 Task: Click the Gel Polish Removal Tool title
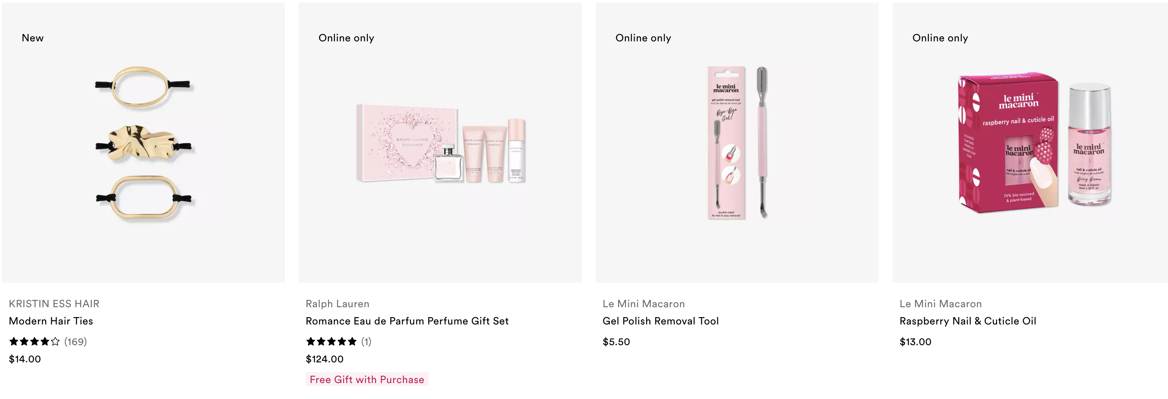[x=660, y=321]
